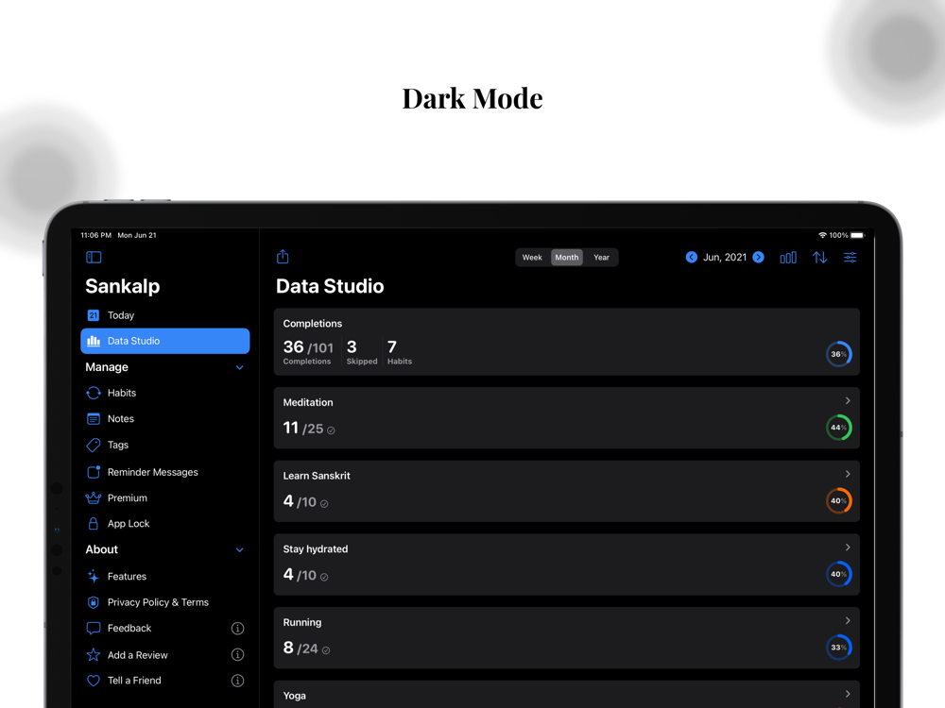Switch to Week segment
The height and width of the screenshot is (708, 945).
pos(531,257)
